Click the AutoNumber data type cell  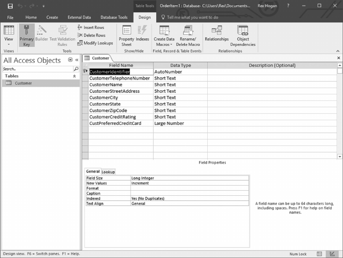click(180, 72)
